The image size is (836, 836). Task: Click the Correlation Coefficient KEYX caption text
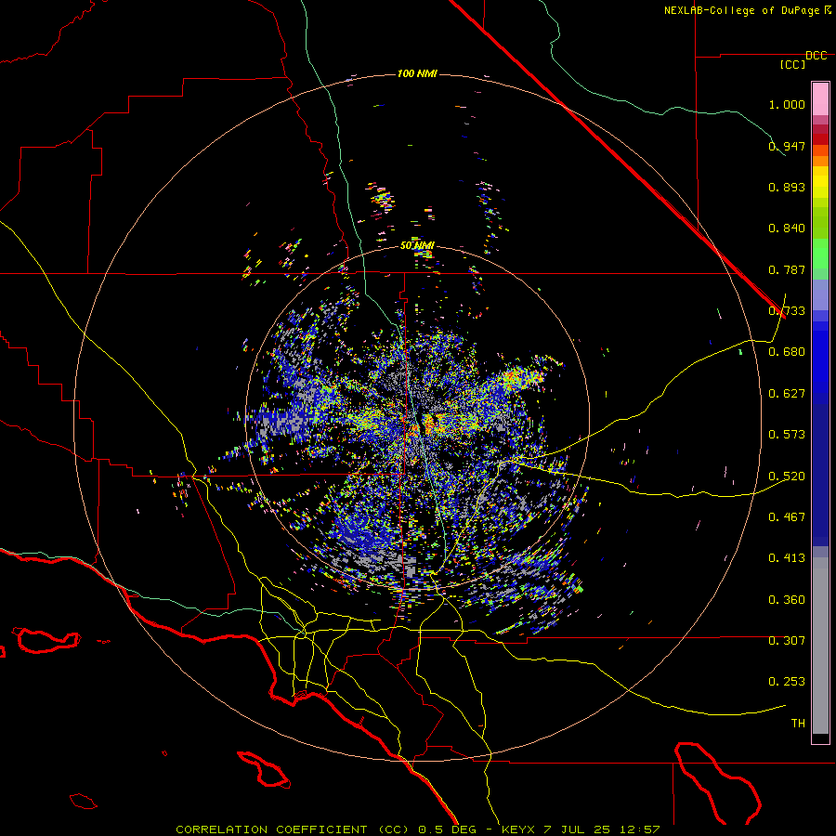click(x=418, y=829)
